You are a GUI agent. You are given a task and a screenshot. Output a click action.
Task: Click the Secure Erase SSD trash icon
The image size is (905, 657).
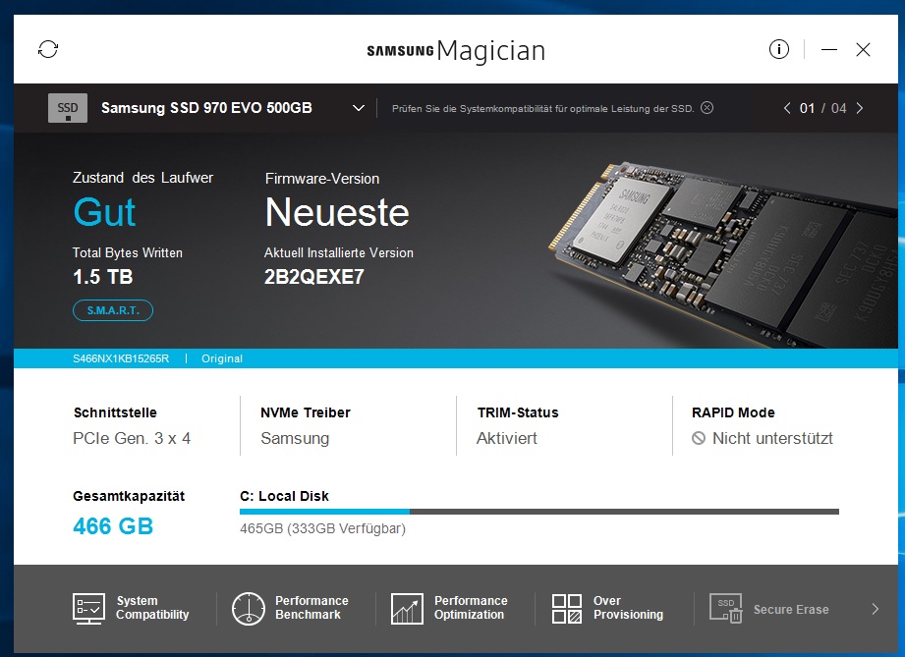click(x=725, y=609)
